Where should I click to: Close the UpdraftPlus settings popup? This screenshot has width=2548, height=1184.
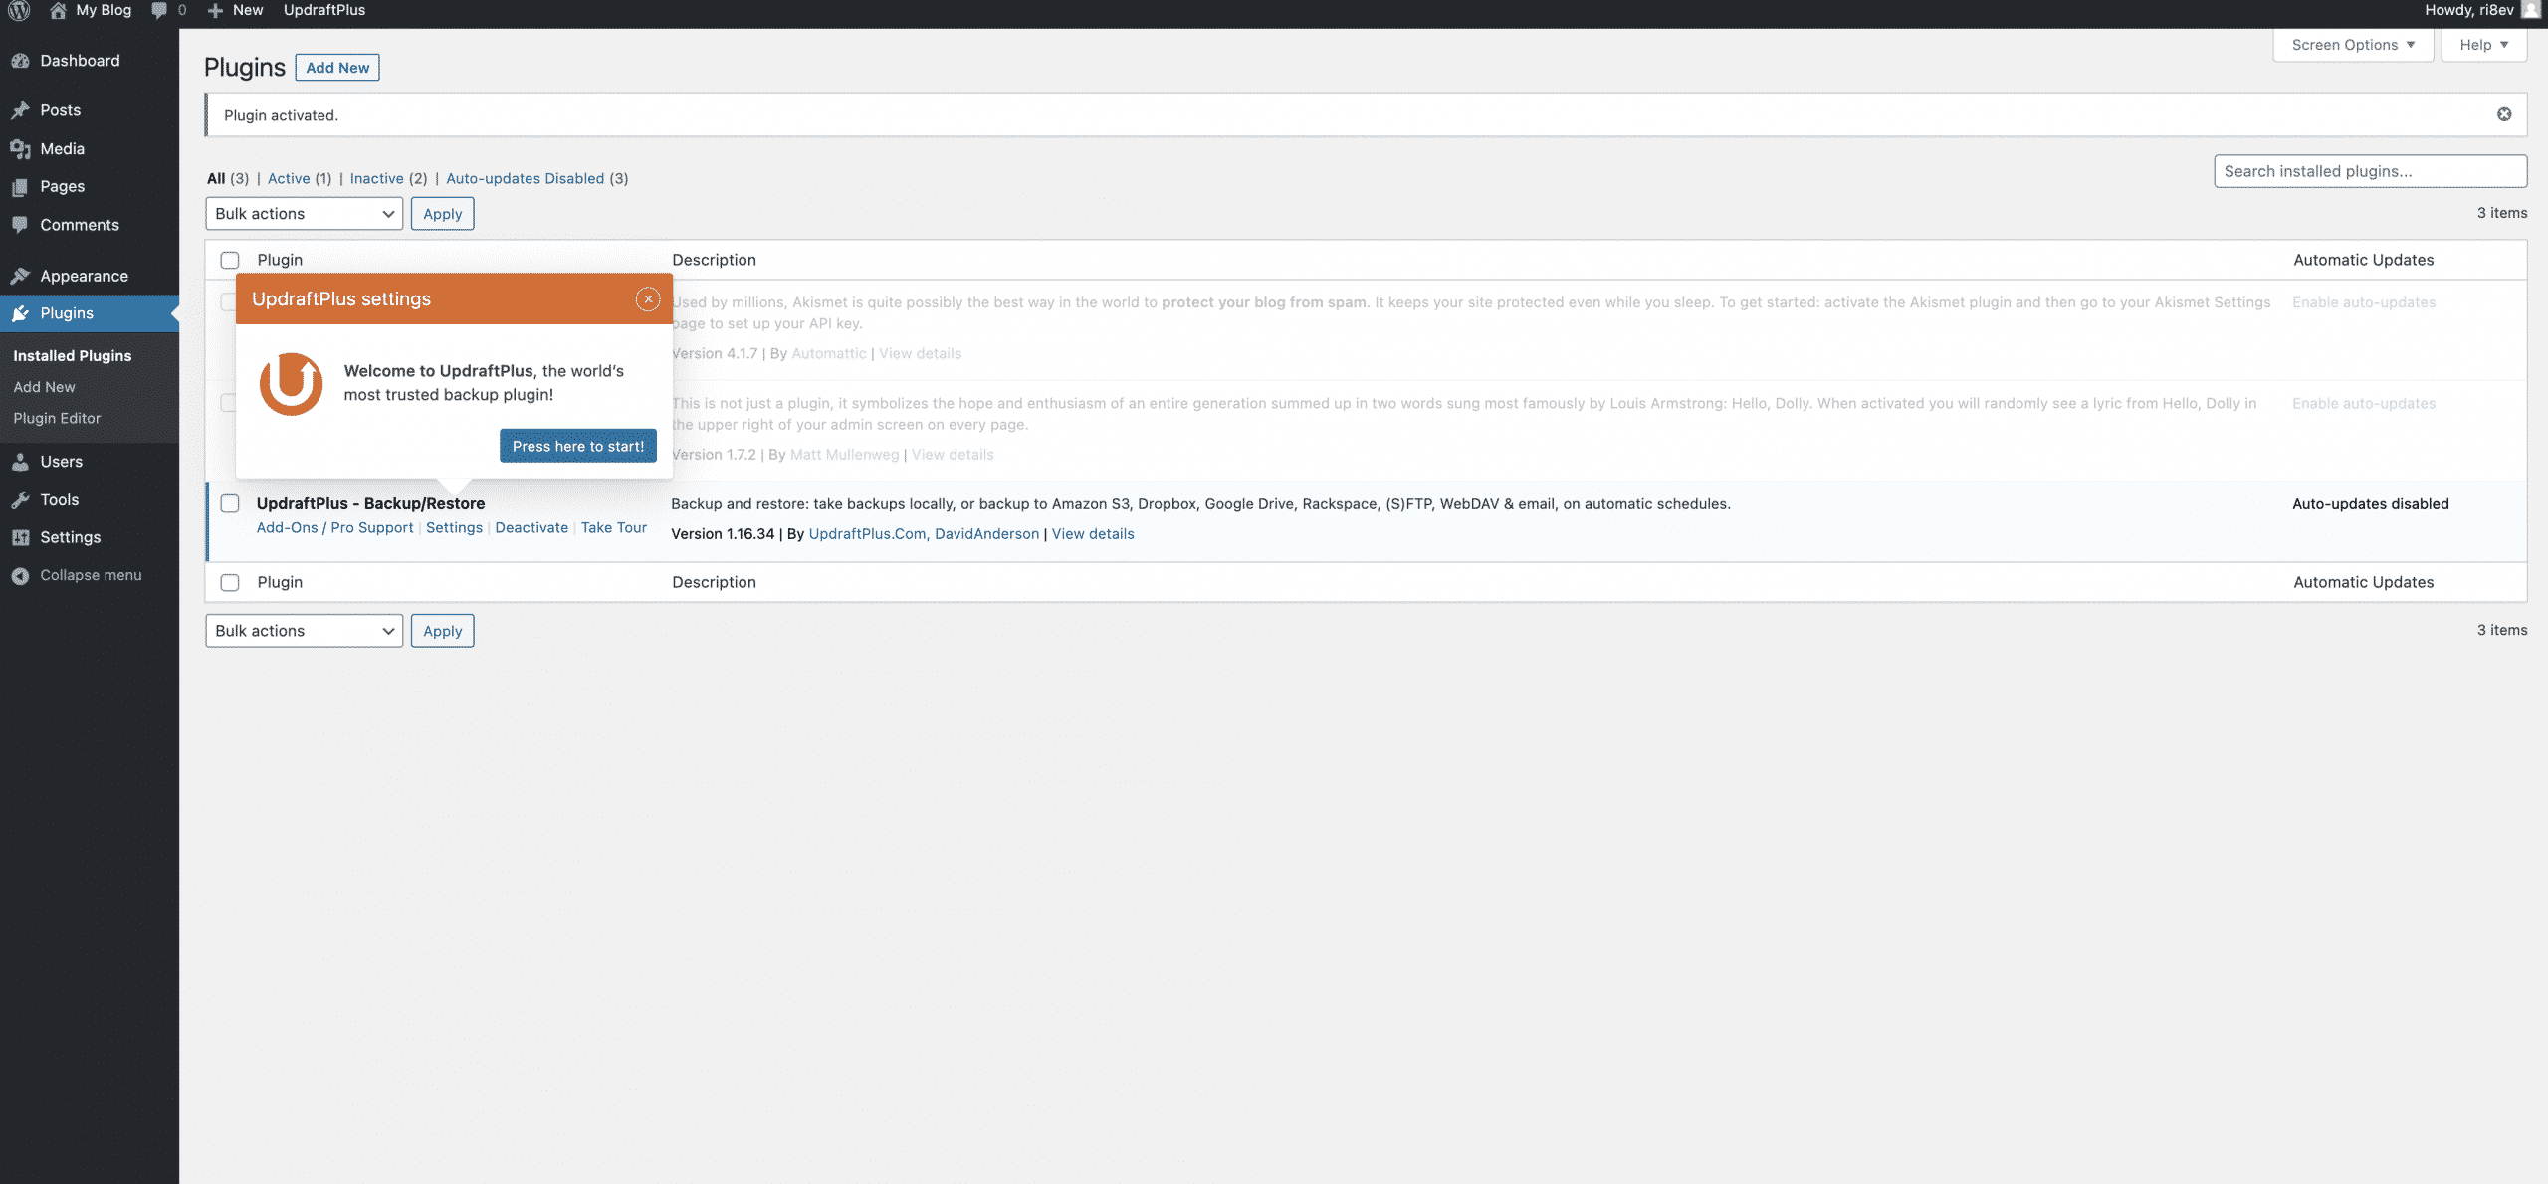648,299
